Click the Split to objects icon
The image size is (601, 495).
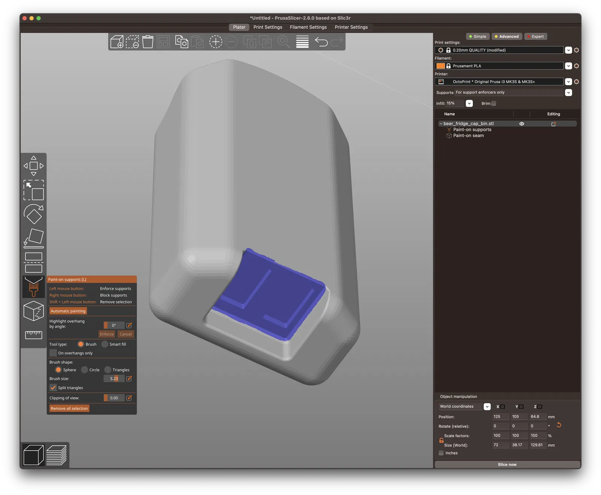(x=250, y=42)
